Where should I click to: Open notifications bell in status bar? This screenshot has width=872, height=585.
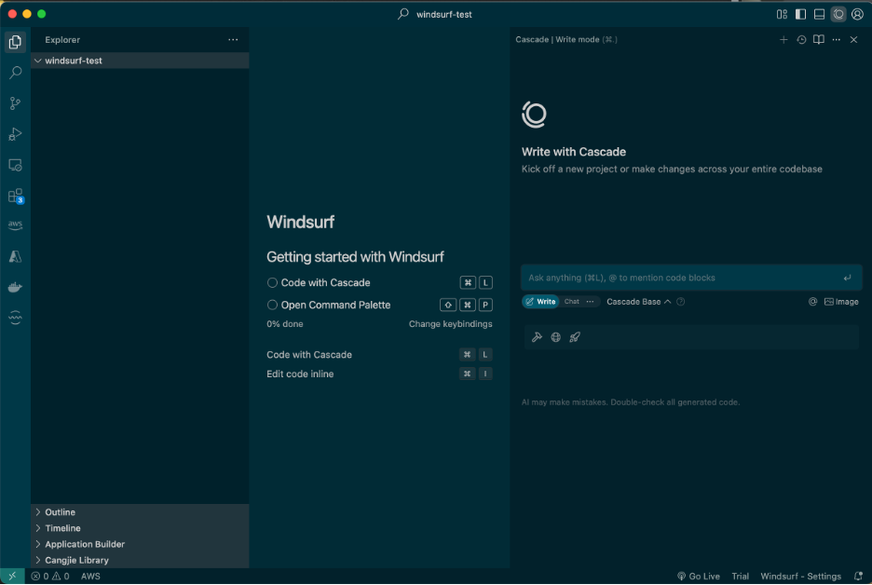tap(859, 576)
